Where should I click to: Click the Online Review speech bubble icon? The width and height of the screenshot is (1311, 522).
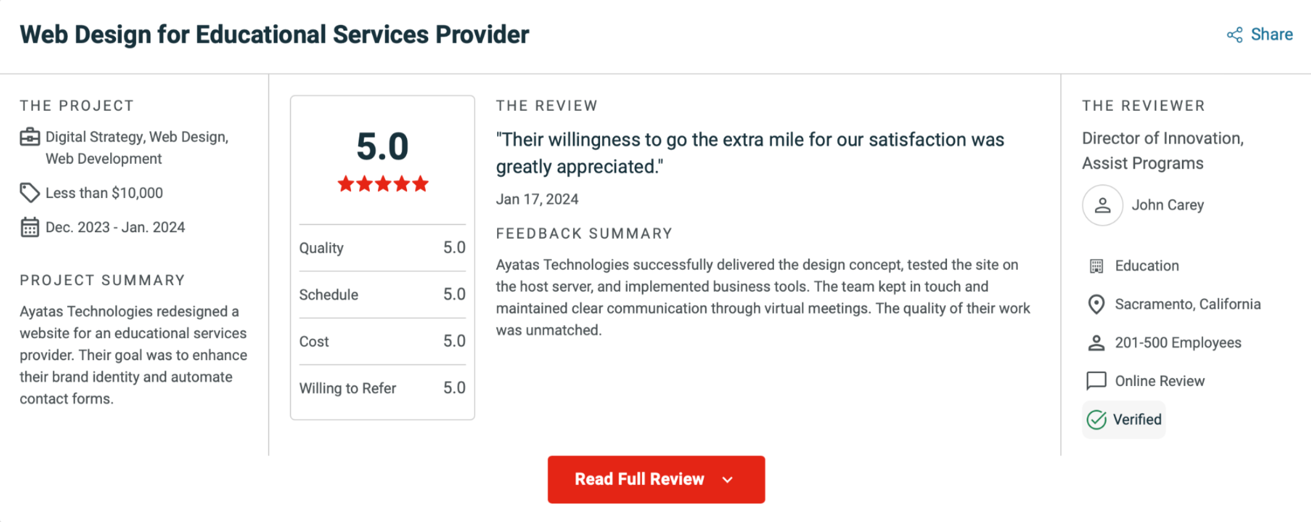point(1096,381)
